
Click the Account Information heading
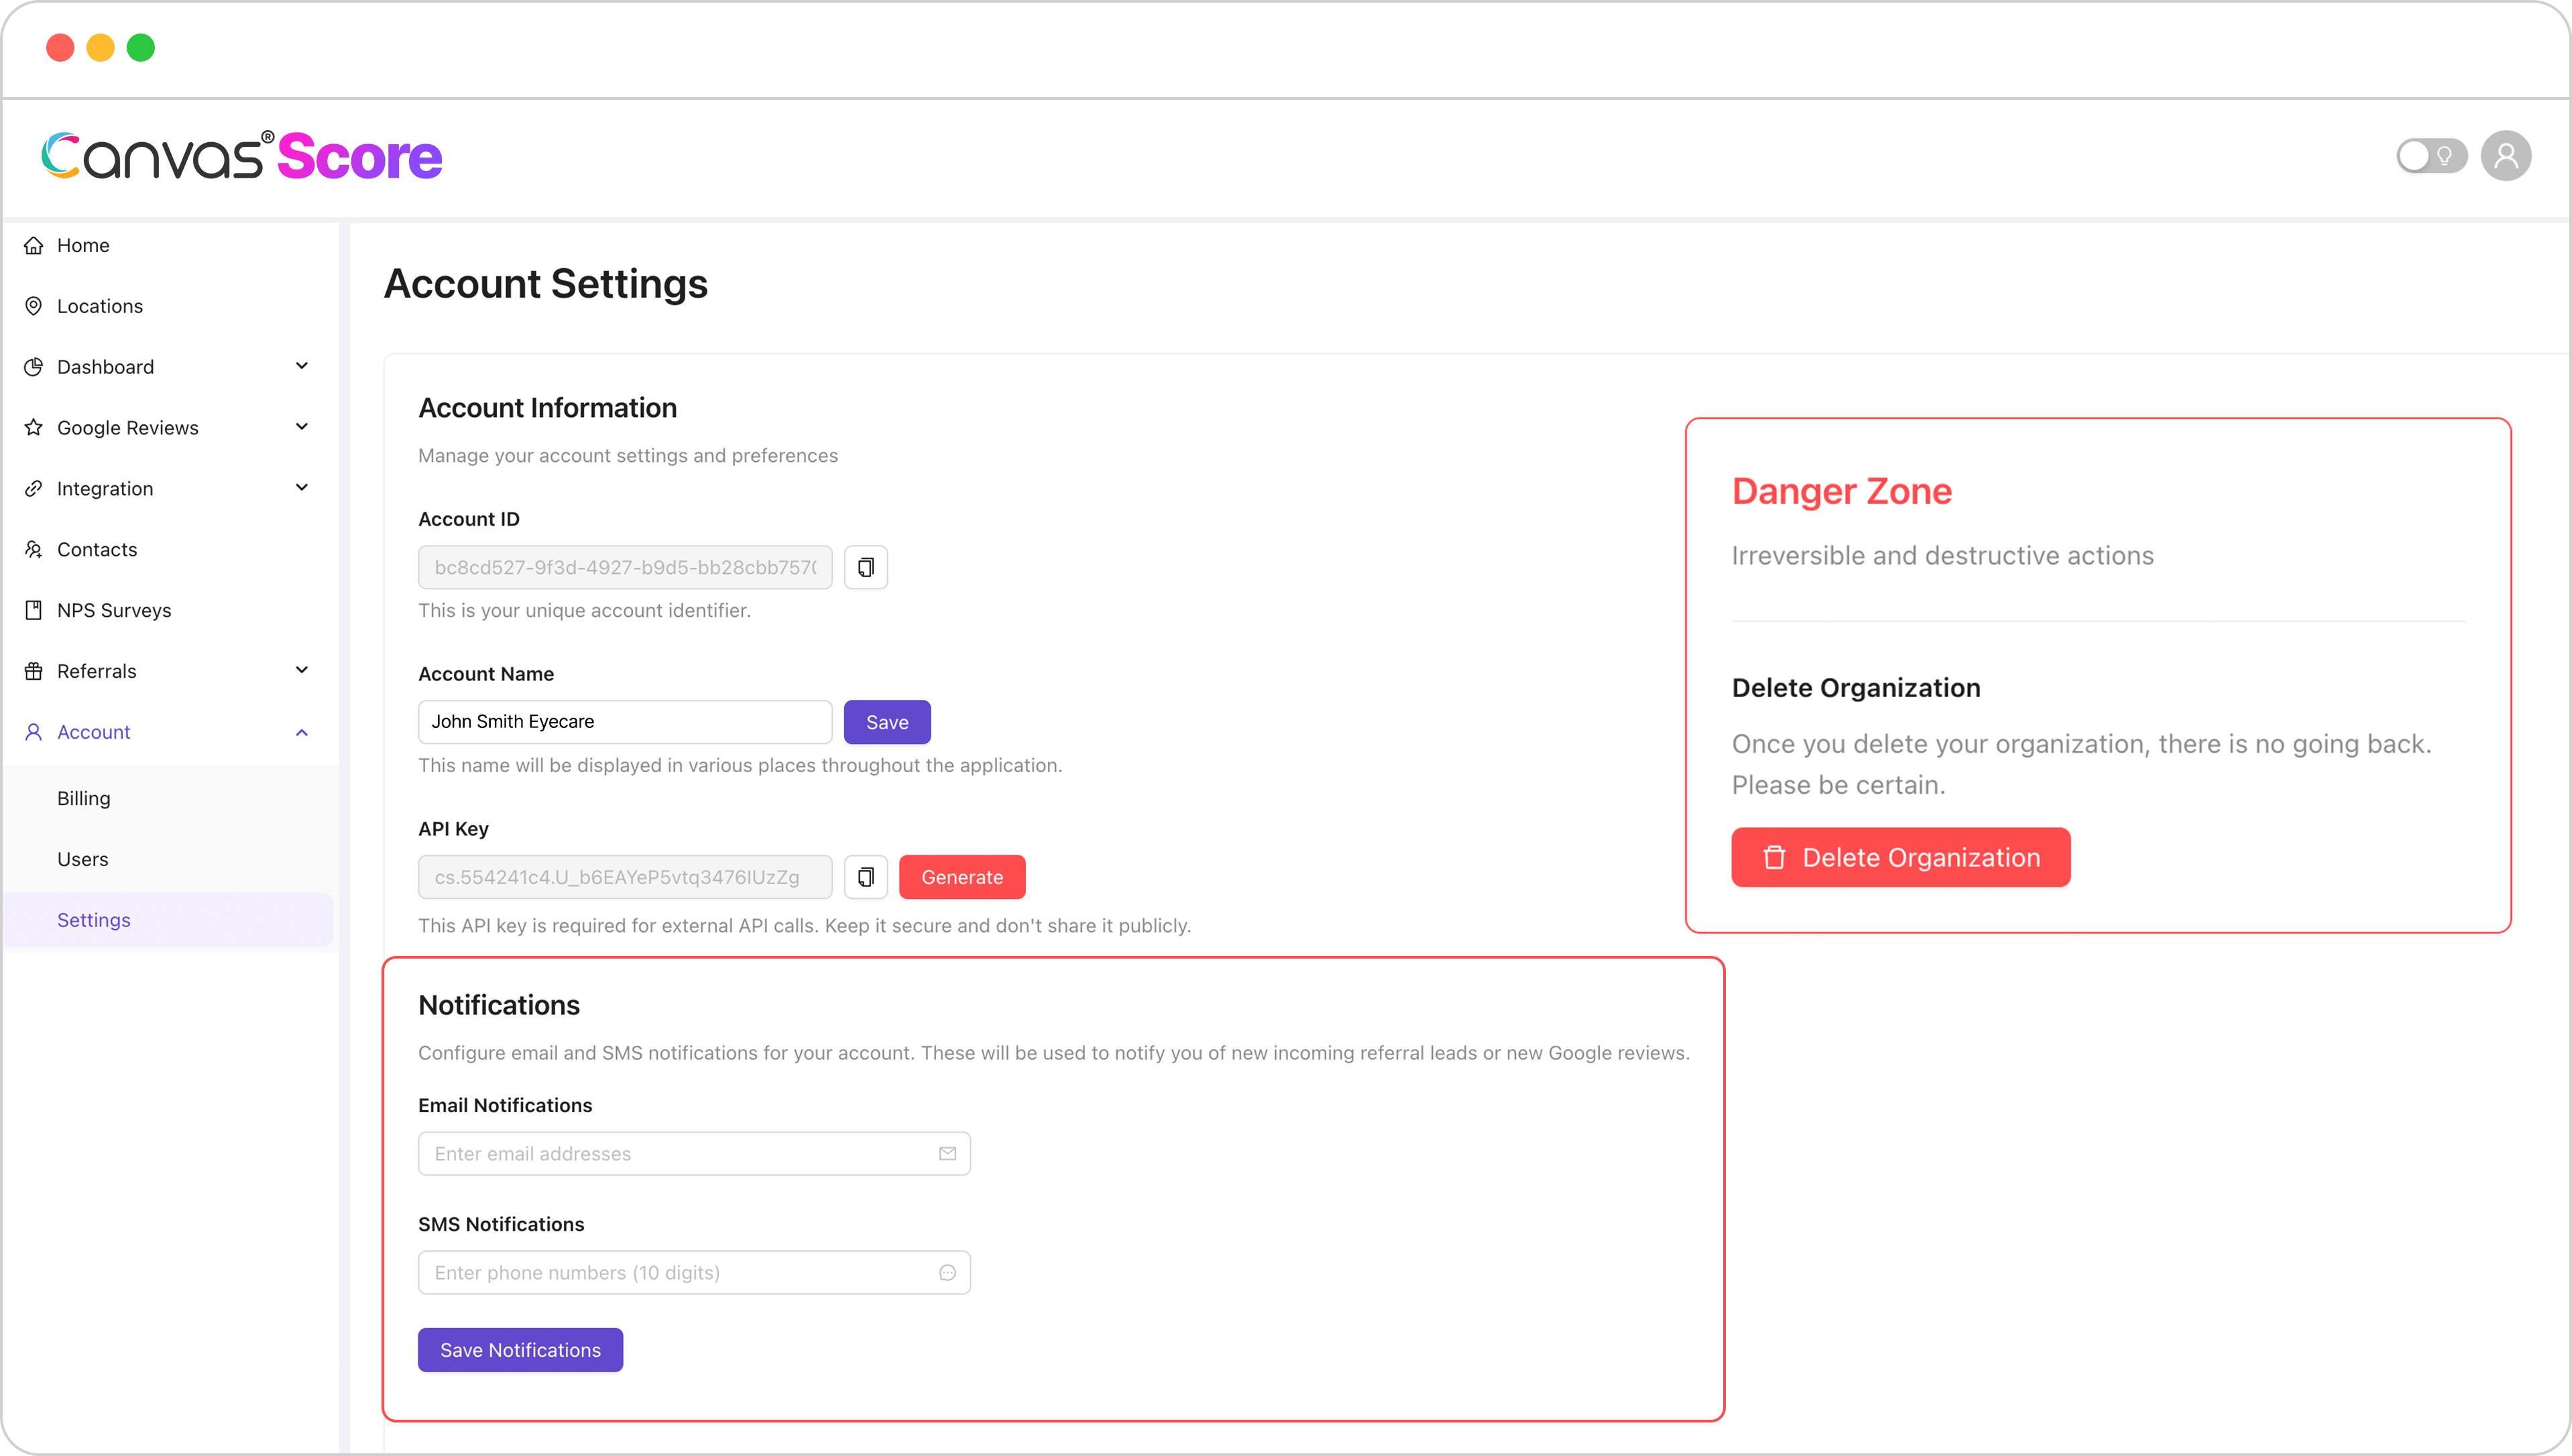click(547, 408)
